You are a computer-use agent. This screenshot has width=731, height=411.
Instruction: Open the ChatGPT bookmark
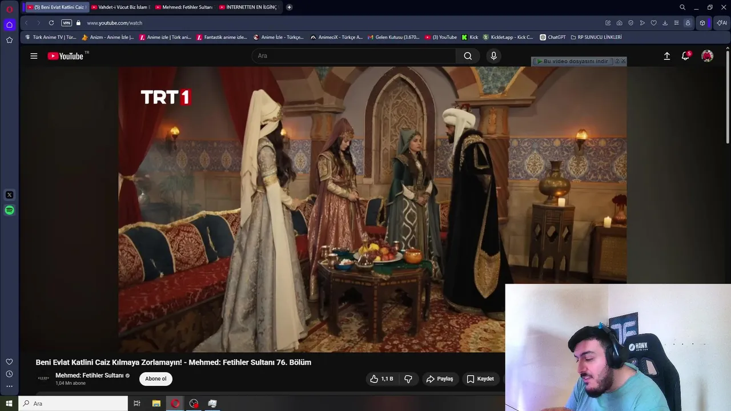point(553,37)
